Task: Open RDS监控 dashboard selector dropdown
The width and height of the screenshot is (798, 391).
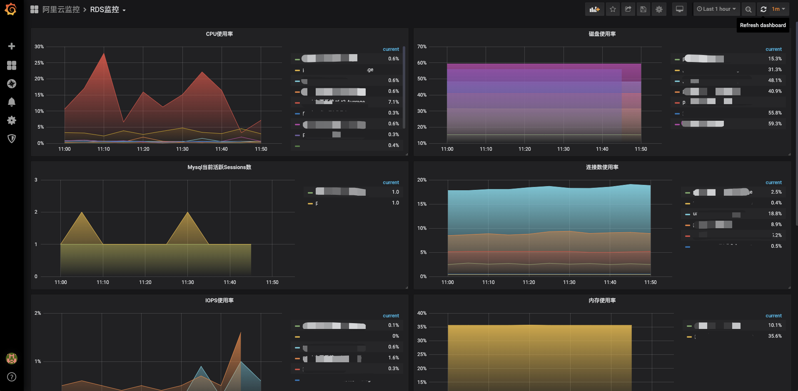Action: tap(108, 9)
